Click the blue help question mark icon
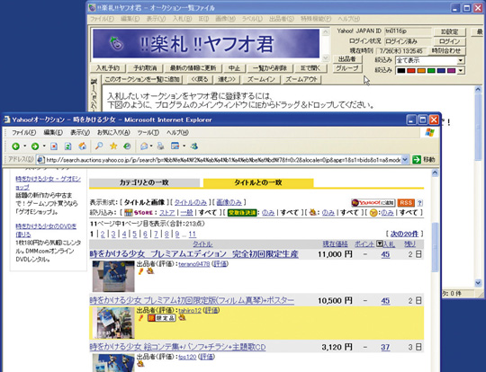Screen dimensions: 486x372 point(419,203)
